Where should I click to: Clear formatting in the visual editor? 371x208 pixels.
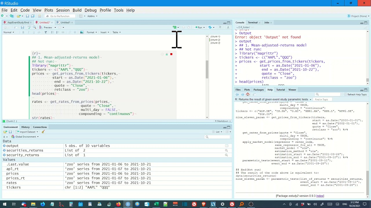(x=46, y=32)
